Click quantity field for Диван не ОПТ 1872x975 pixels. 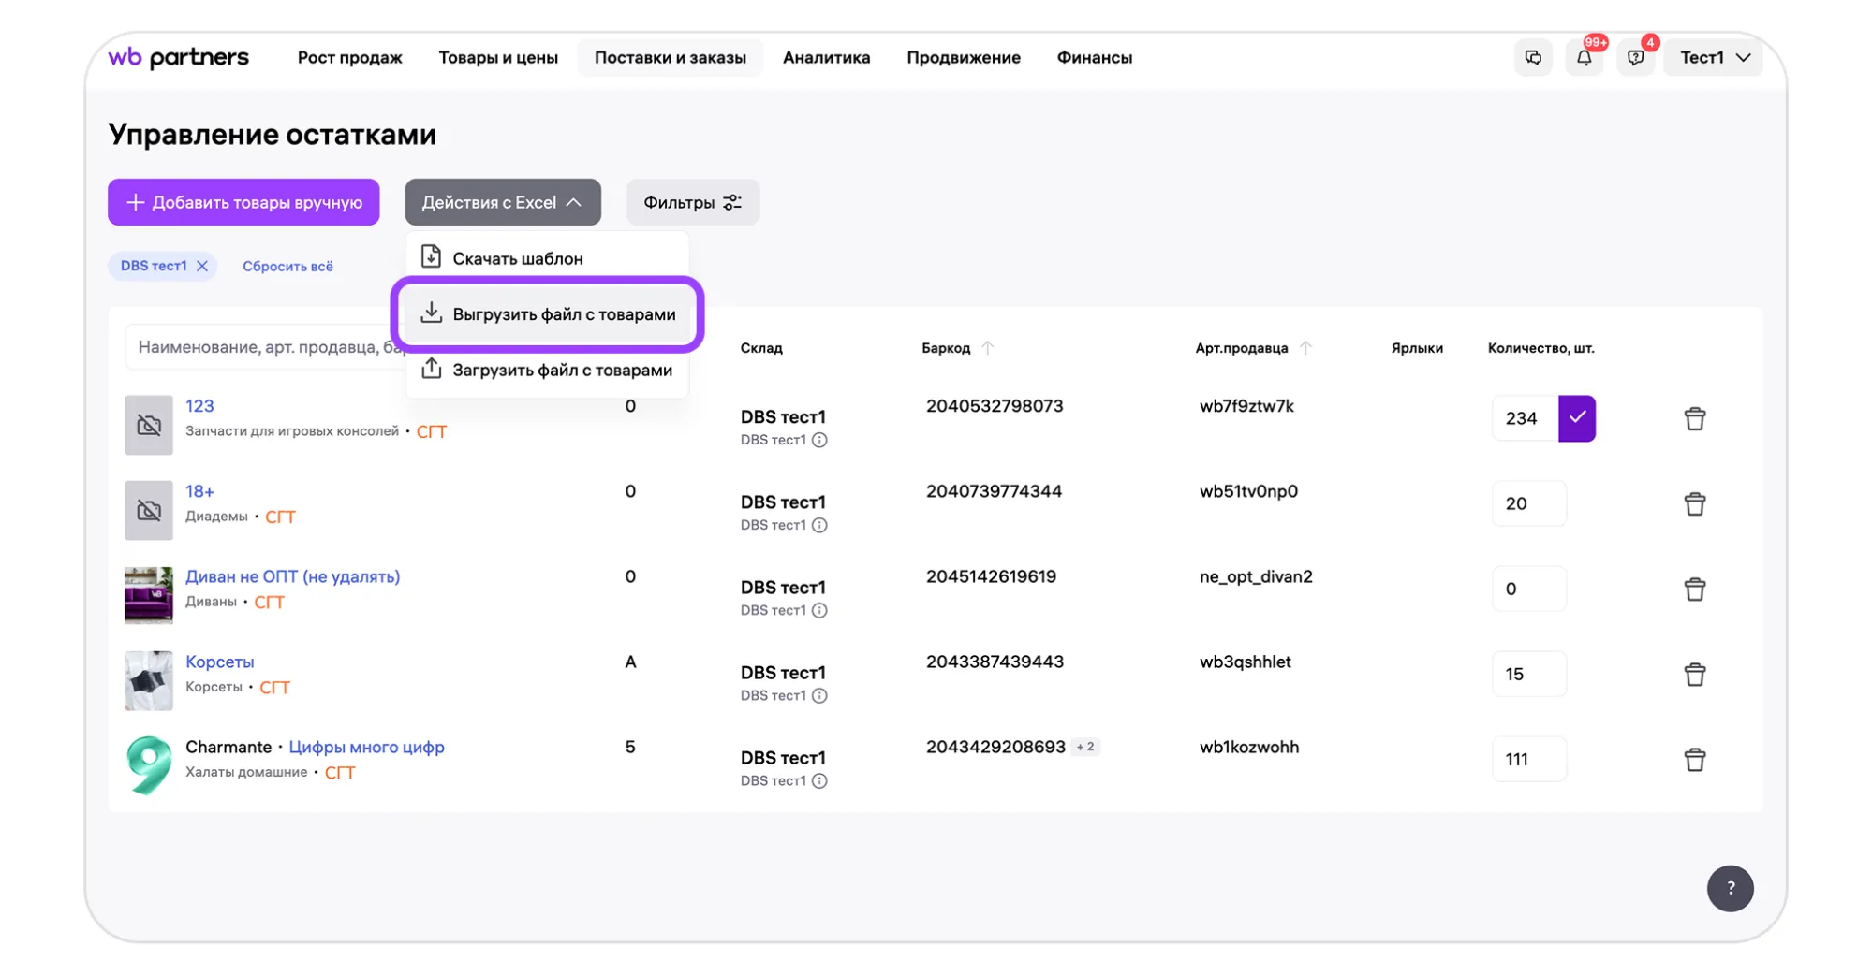[1527, 589]
